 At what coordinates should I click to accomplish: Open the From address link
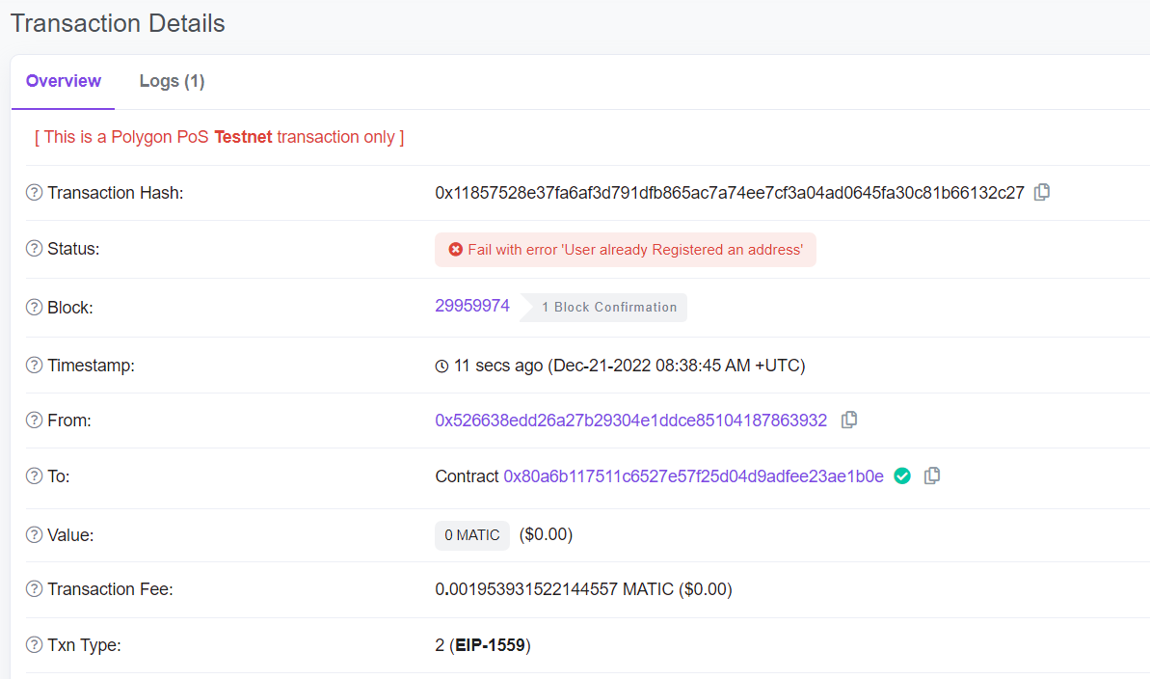(630, 420)
